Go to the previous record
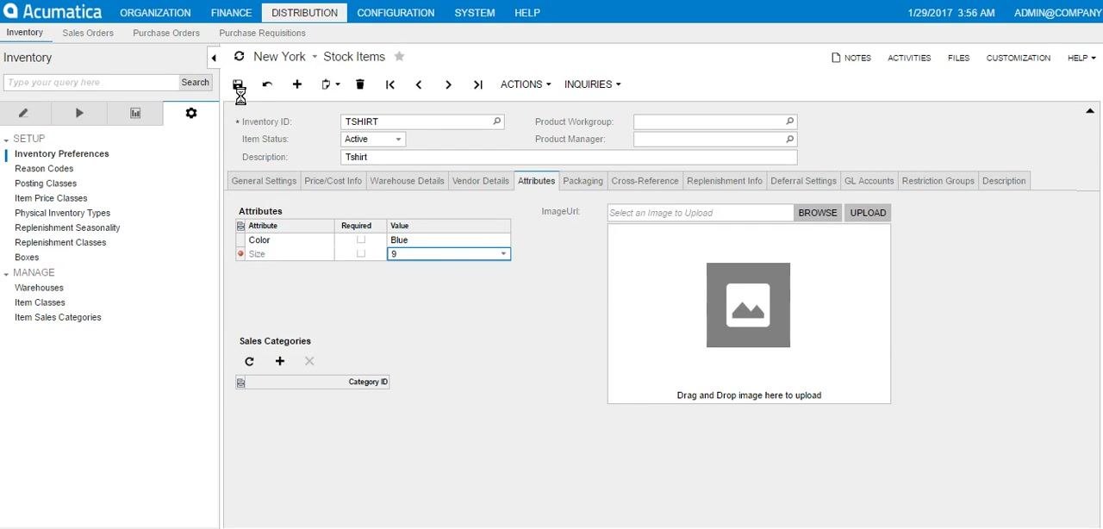This screenshot has width=1103, height=529. pos(419,84)
